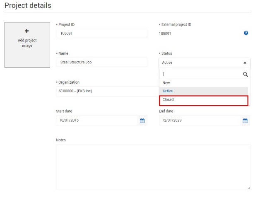Collapse the Status dropdown arrow
The width and height of the screenshot is (265, 202).
[245, 63]
